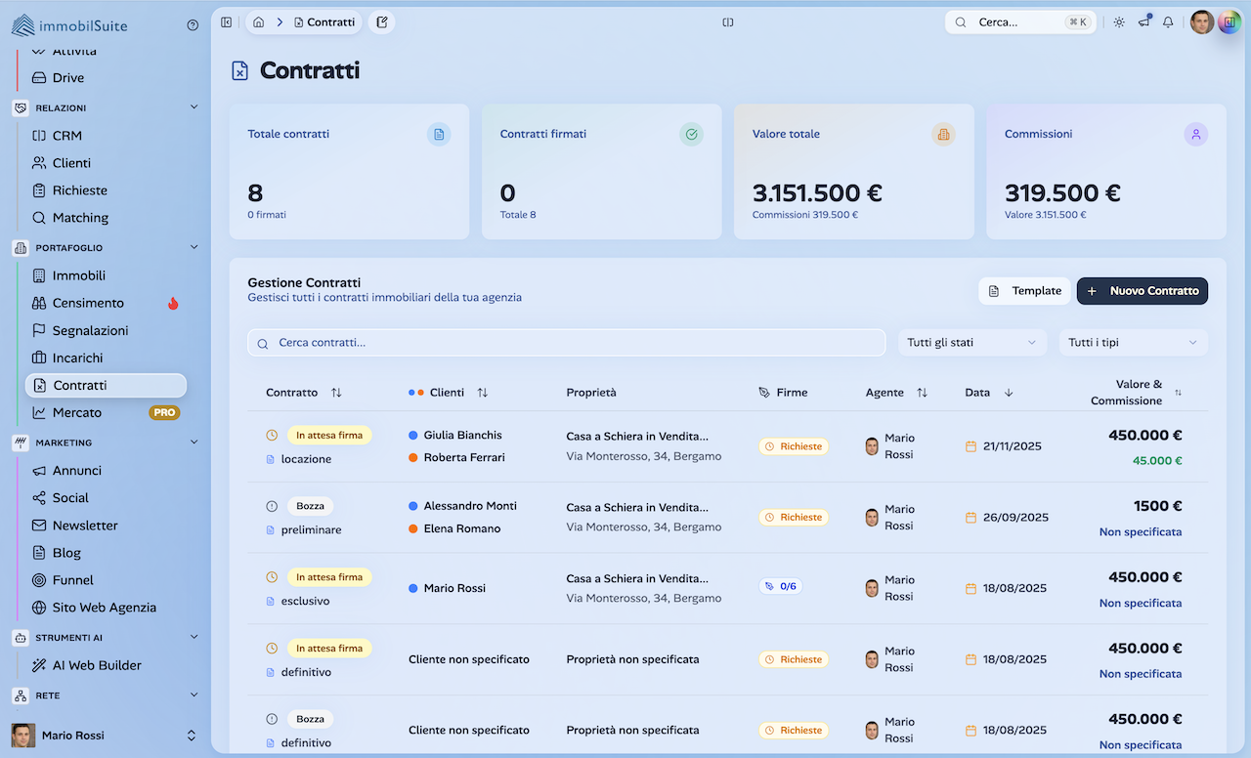1251x758 pixels.
Task: Sort the table by the Contratto column
Action: coord(336,393)
